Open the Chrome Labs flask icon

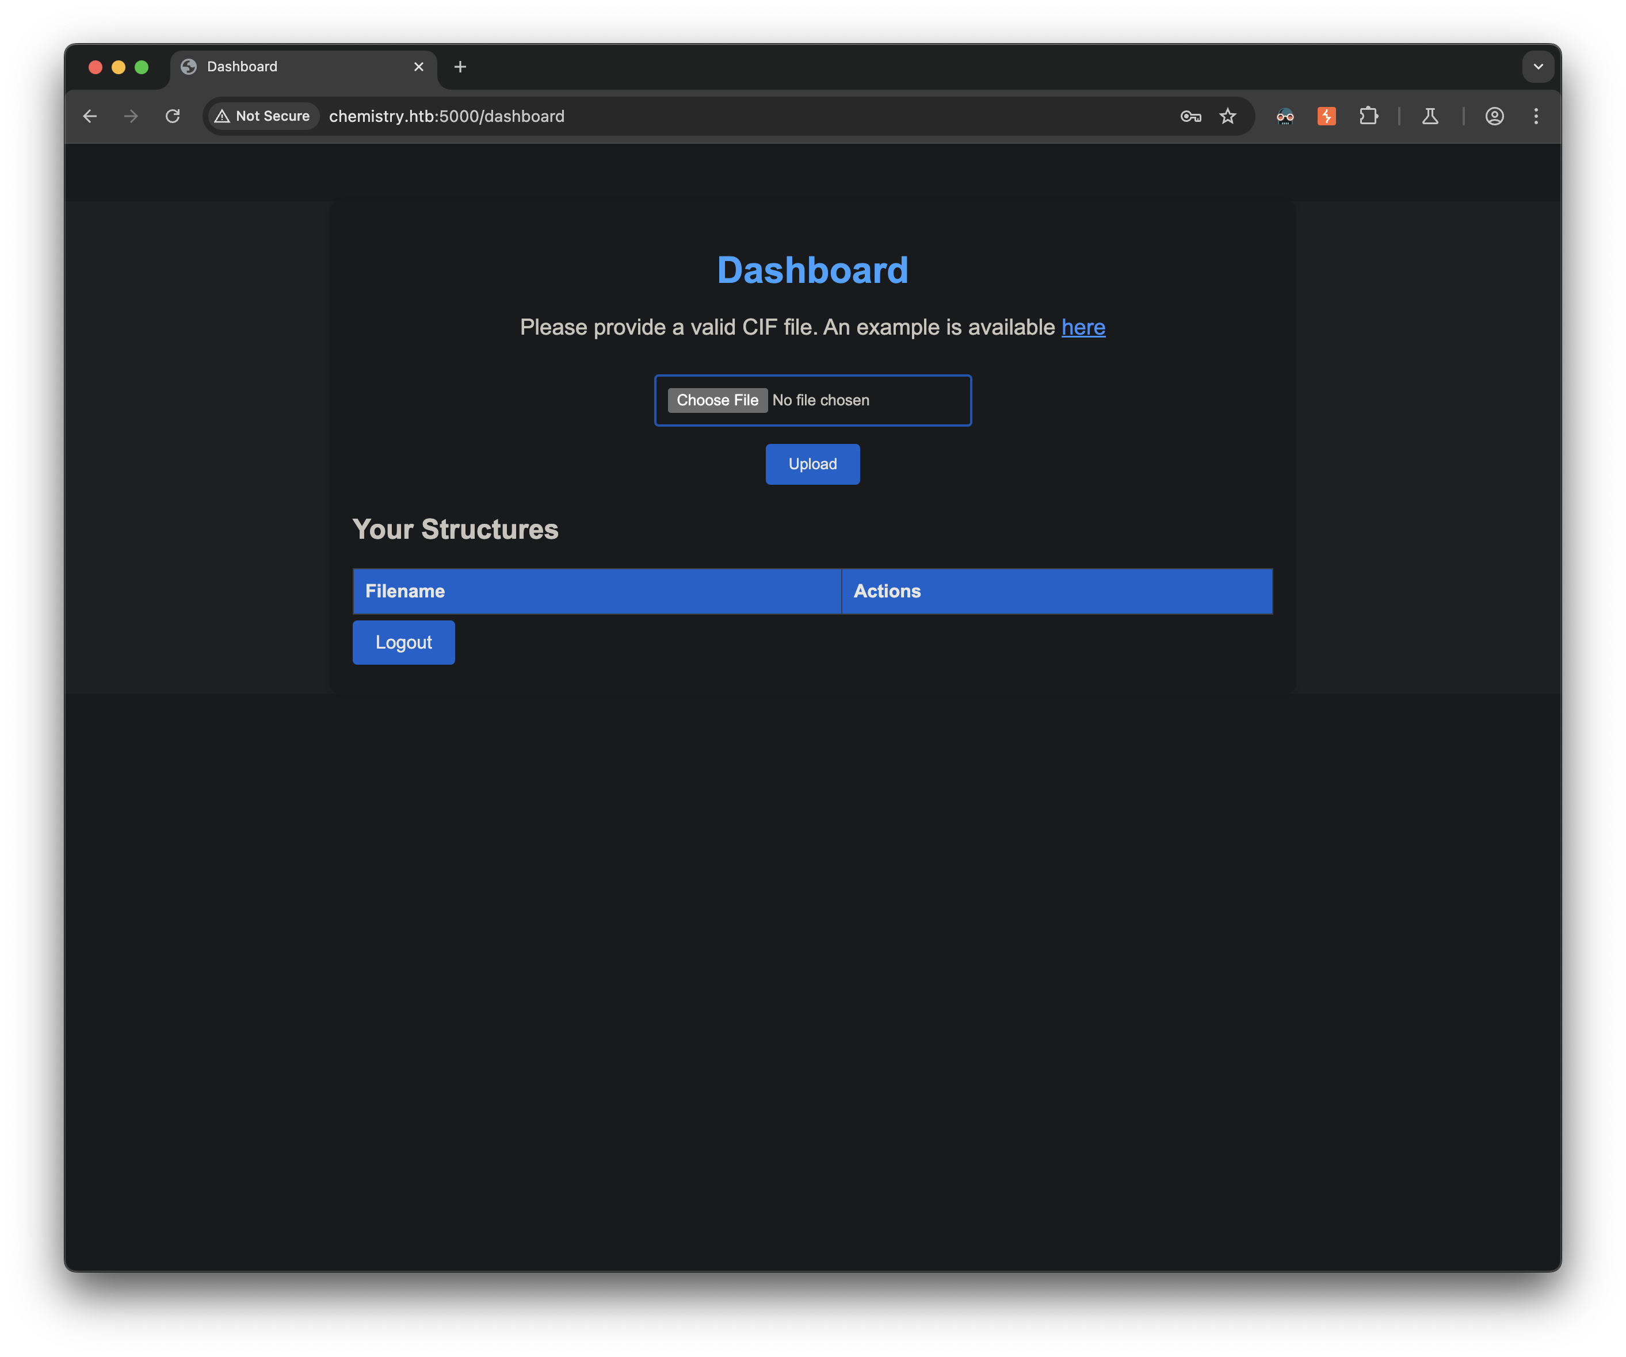pos(1430,116)
